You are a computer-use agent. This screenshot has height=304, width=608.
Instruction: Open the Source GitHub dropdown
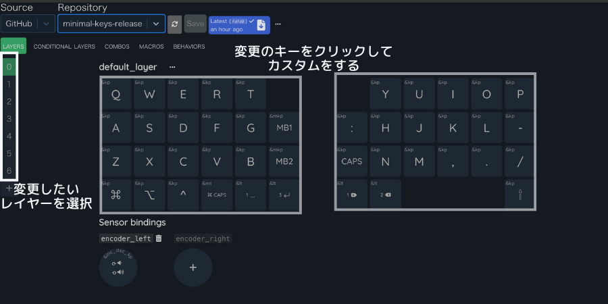pyautogui.click(x=28, y=24)
